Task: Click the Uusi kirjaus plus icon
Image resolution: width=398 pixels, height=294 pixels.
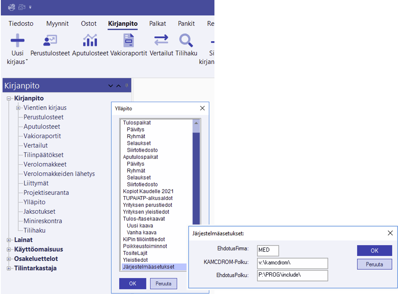Action: coord(17,41)
